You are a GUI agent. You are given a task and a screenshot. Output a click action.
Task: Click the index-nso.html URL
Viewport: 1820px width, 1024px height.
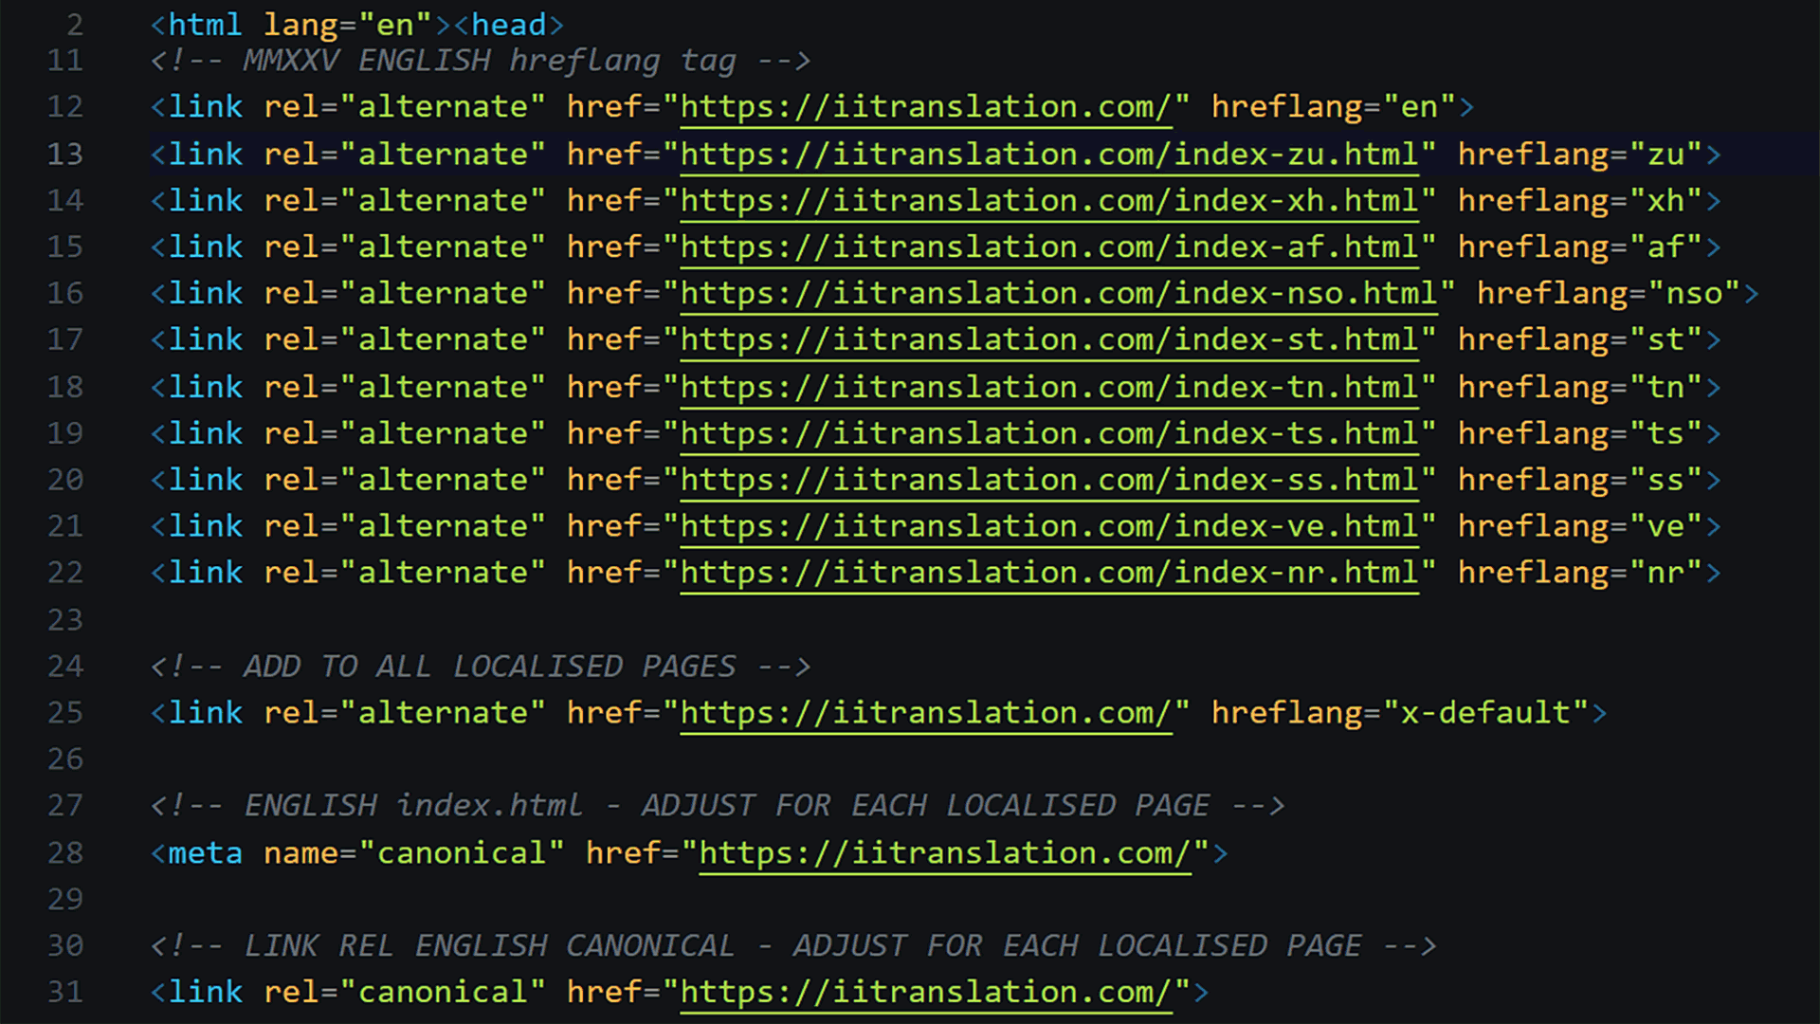point(1058,294)
